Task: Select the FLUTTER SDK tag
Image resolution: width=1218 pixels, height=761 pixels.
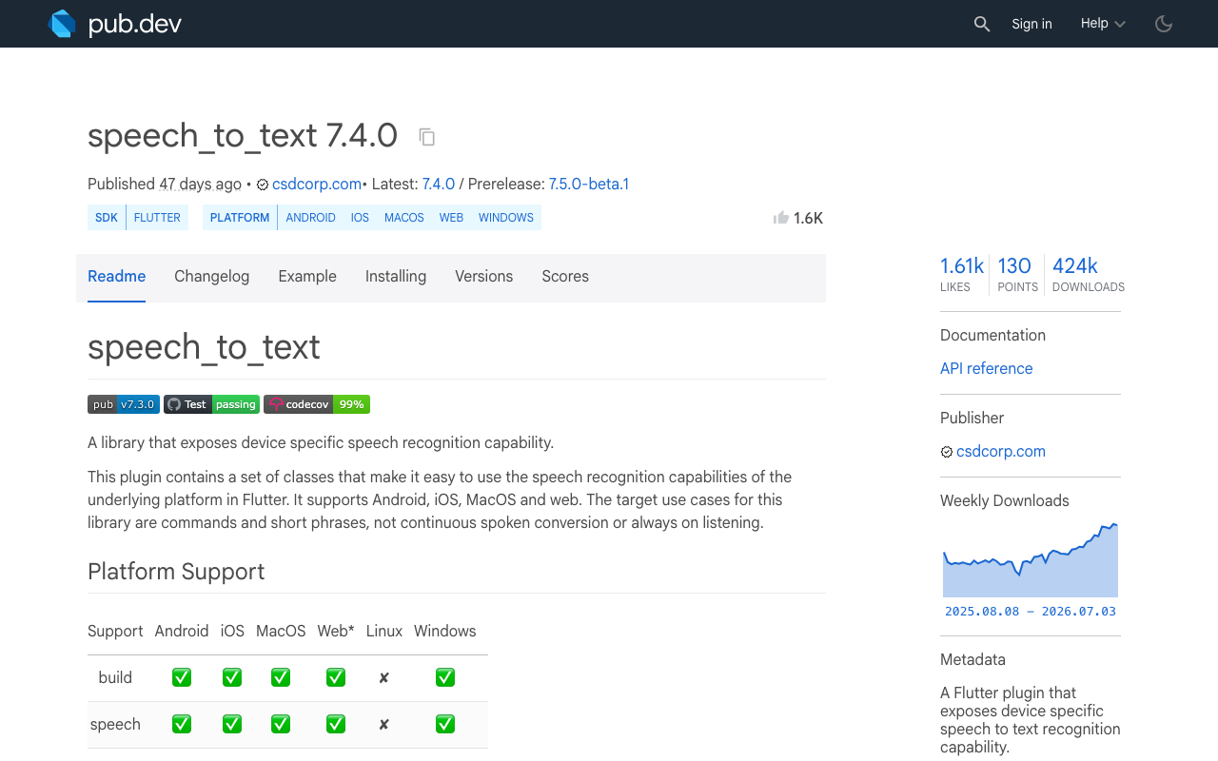Action: [x=157, y=218]
